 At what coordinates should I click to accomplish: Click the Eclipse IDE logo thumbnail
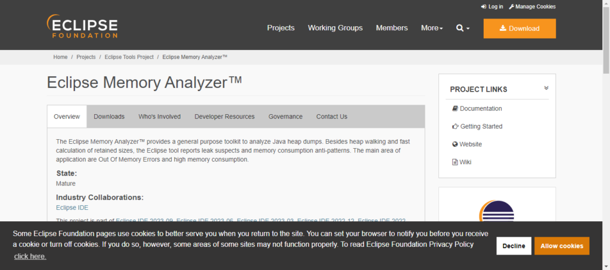[x=497, y=211]
